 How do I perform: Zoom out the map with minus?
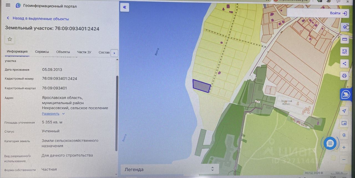tap(344, 159)
